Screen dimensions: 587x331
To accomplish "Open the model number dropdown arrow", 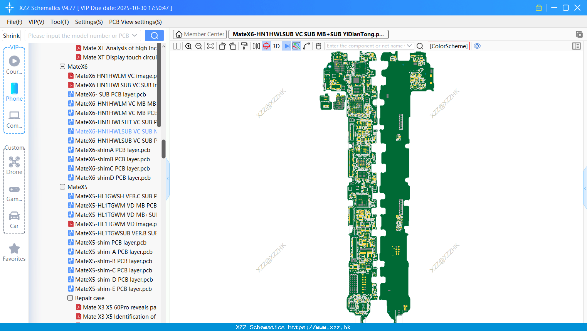I will coord(135,35).
